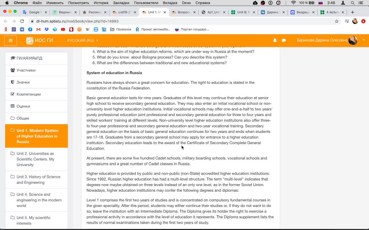The height and width of the screenshot is (230, 369).
Task: Open Unit 4. Science and engineering section
Action: (x=37, y=200)
